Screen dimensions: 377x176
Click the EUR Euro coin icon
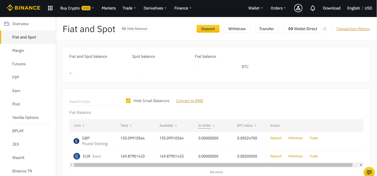77,156
